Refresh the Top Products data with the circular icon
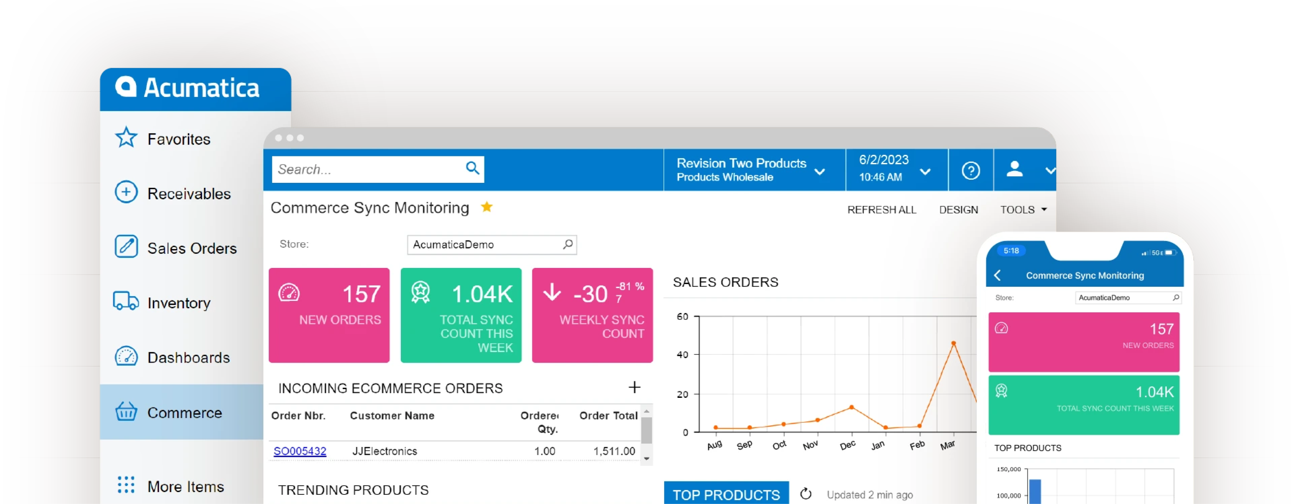Viewport: 1294px width, 504px height. 806,493
